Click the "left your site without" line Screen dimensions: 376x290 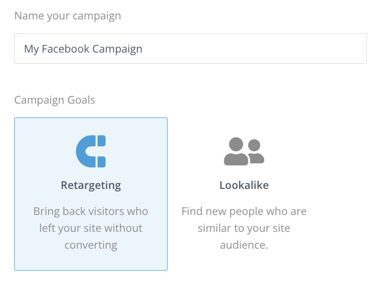pyautogui.click(x=91, y=228)
